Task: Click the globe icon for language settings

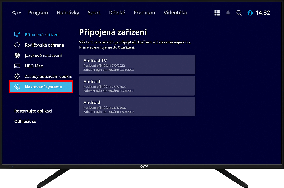Action: pyautogui.click(x=17, y=56)
